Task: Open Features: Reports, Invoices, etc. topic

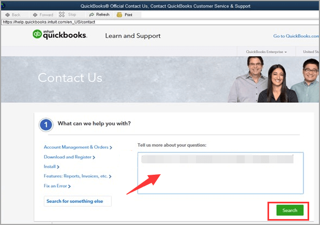Action: pyautogui.click(x=77, y=176)
